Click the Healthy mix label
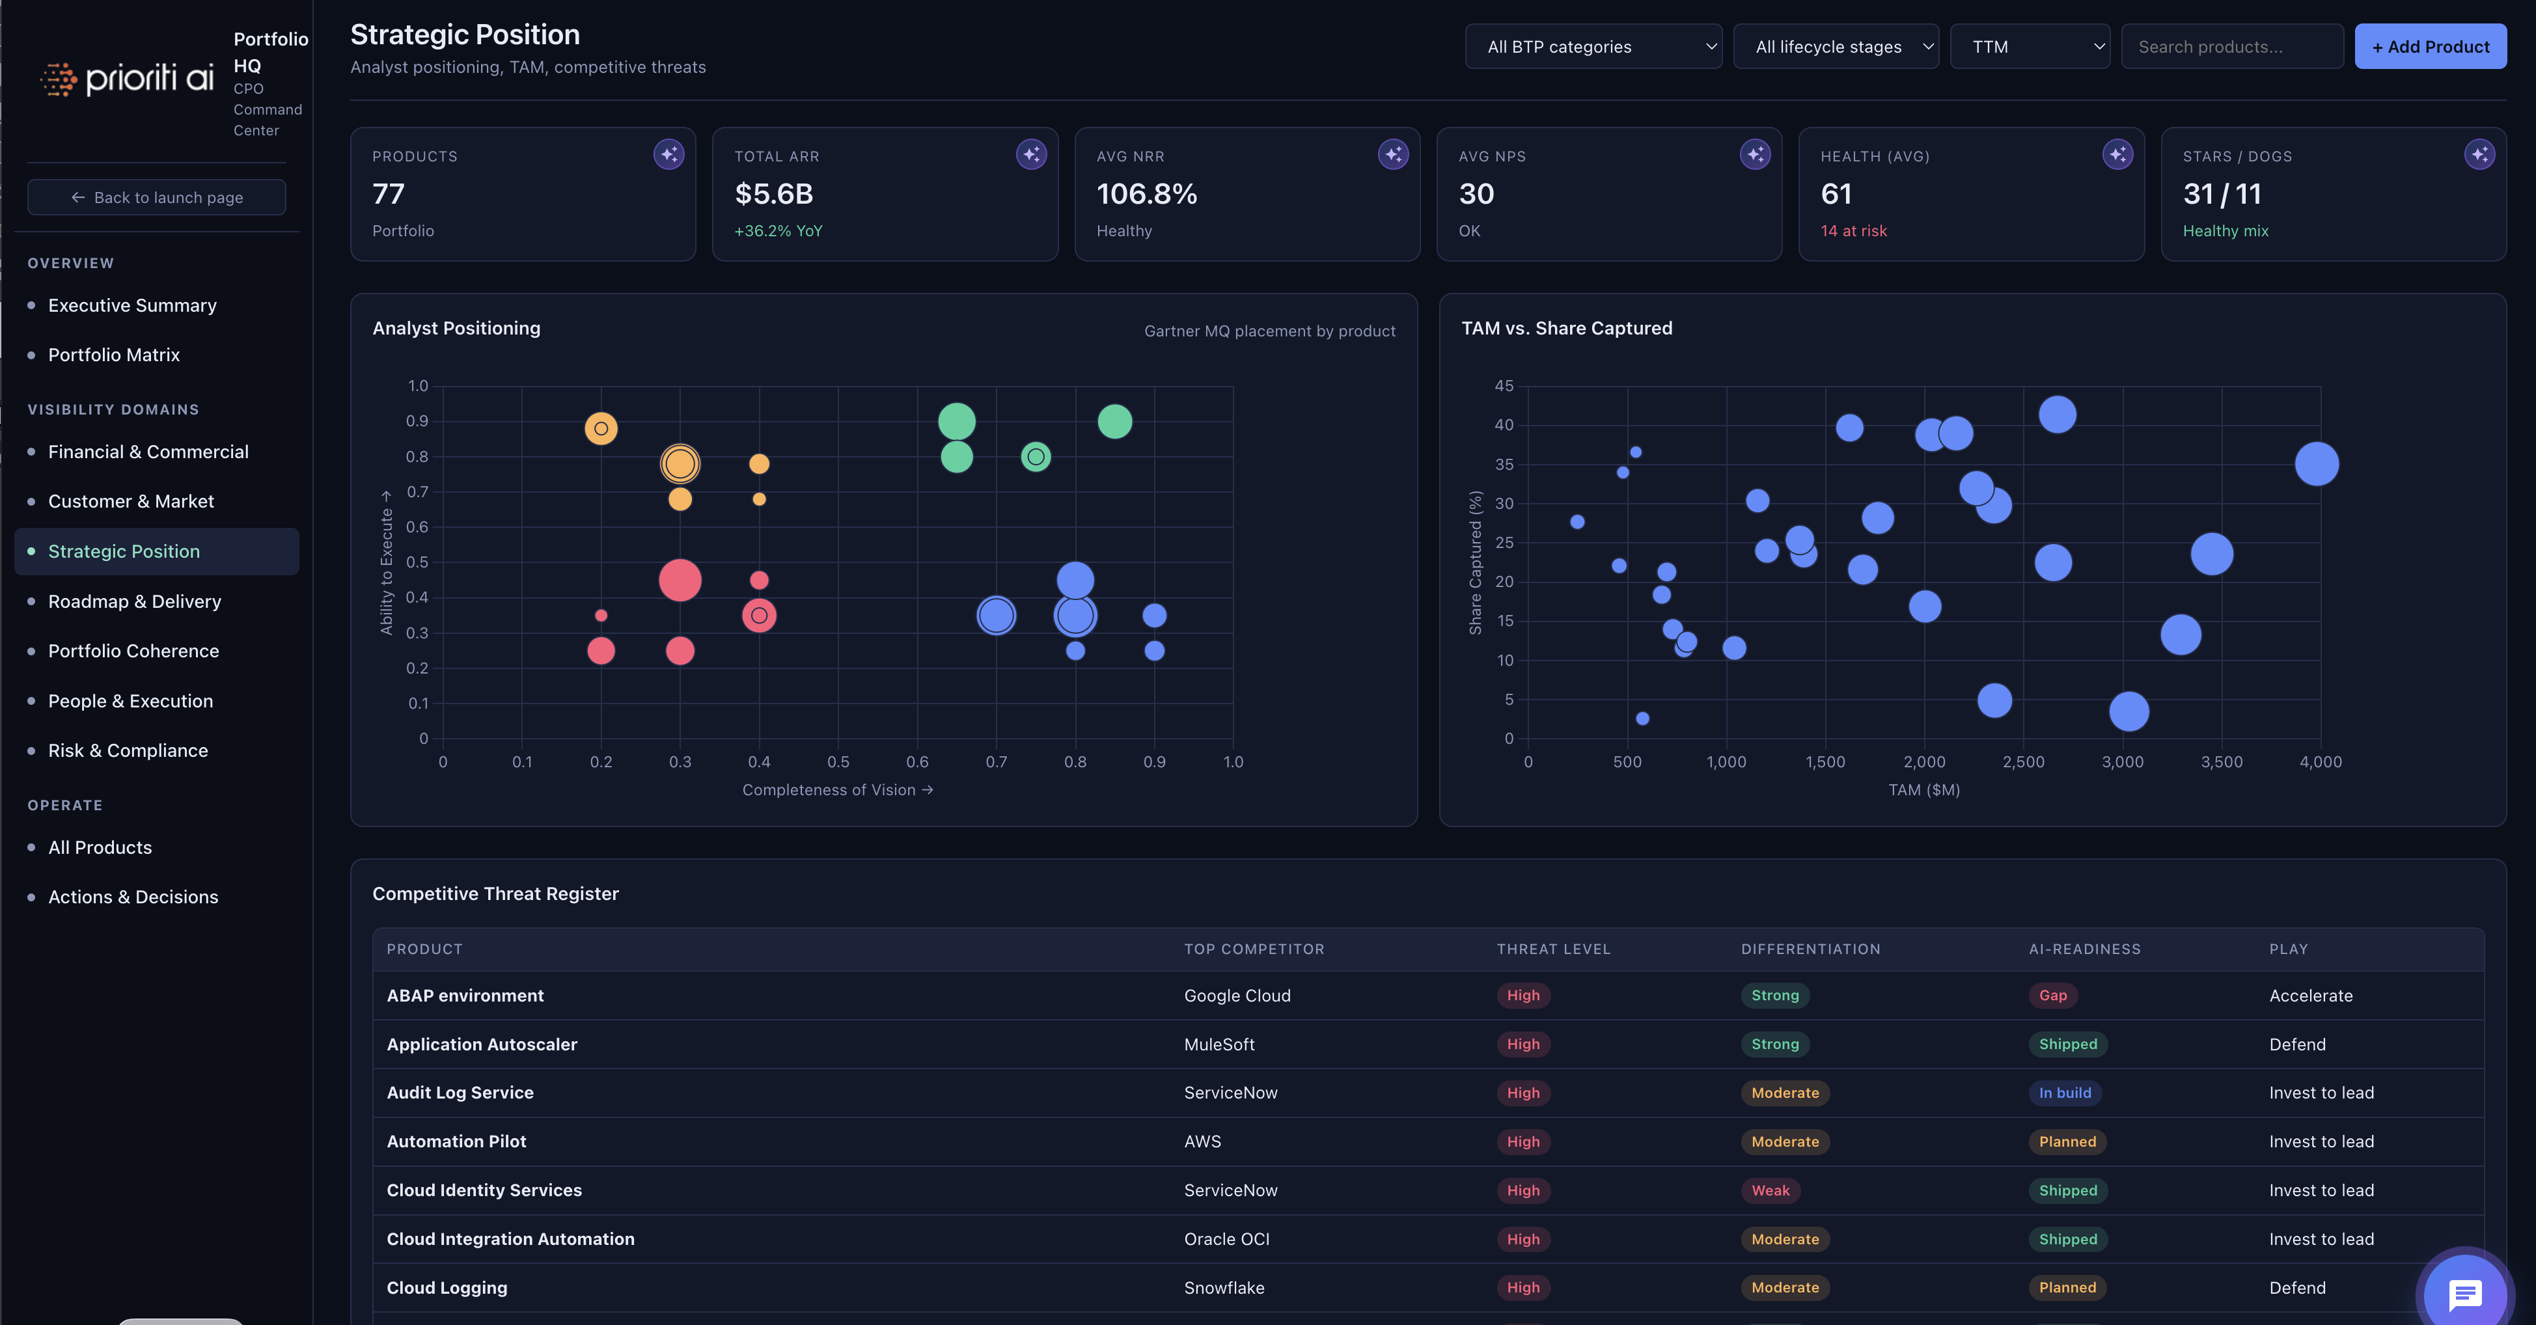This screenshot has width=2536, height=1325. tap(2225, 230)
